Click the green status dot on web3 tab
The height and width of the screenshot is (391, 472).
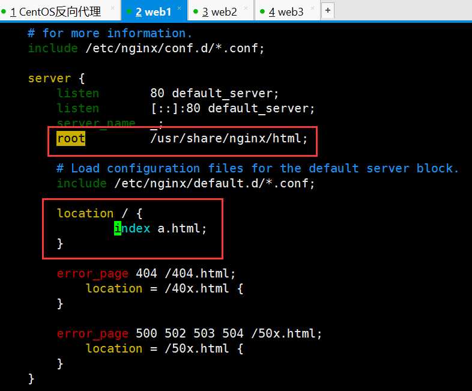[262, 11]
